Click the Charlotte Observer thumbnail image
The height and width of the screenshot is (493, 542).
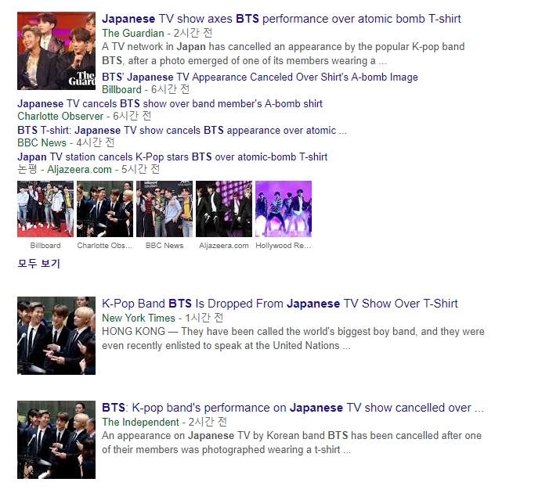[105, 209]
